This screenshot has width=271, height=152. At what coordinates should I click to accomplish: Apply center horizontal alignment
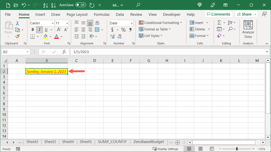83,30
